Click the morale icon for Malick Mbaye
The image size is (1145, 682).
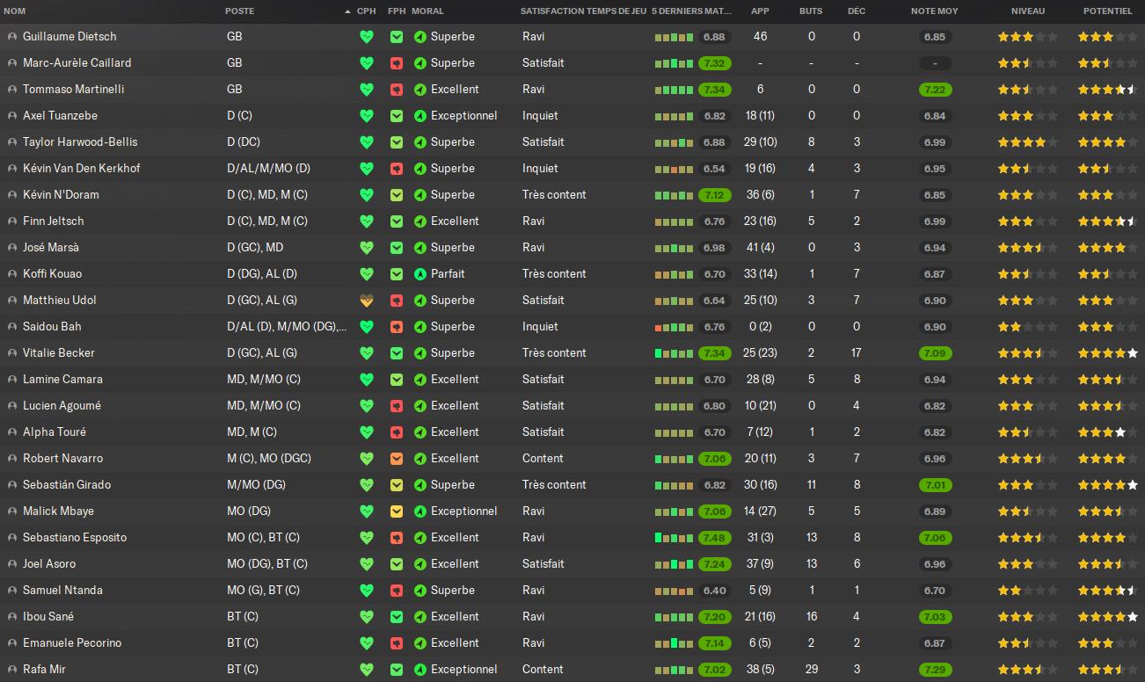click(419, 511)
